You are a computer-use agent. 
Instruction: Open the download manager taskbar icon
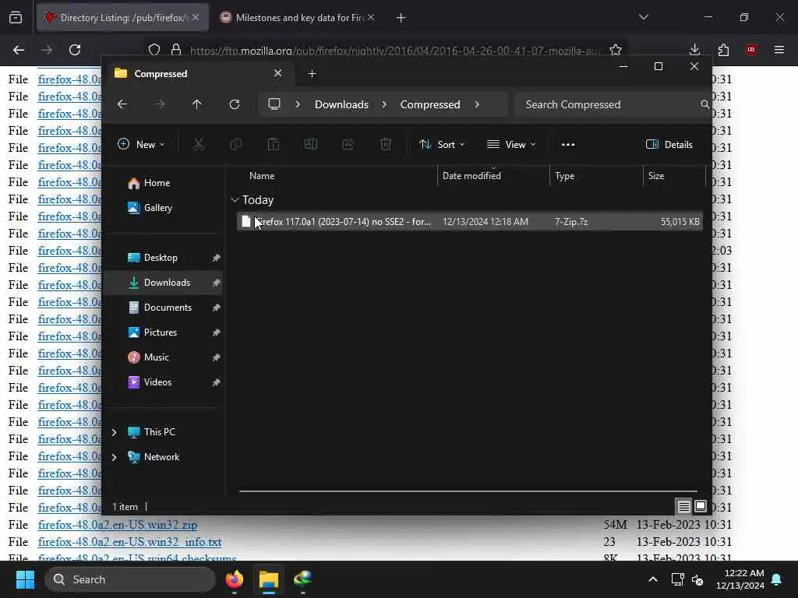(x=303, y=579)
